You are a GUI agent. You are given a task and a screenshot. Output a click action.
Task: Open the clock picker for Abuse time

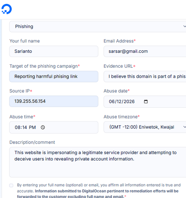coord(43,128)
